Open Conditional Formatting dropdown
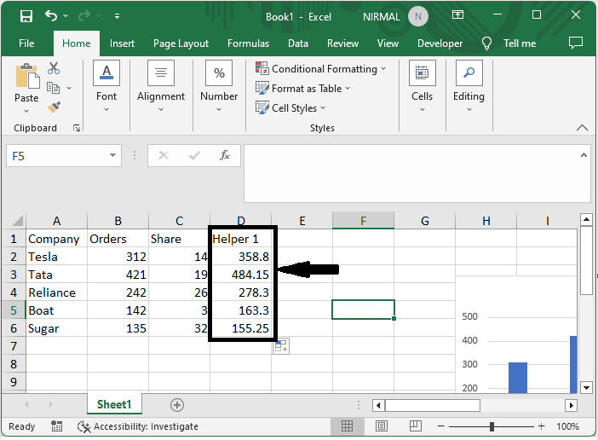598x440 pixels. (324, 69)
